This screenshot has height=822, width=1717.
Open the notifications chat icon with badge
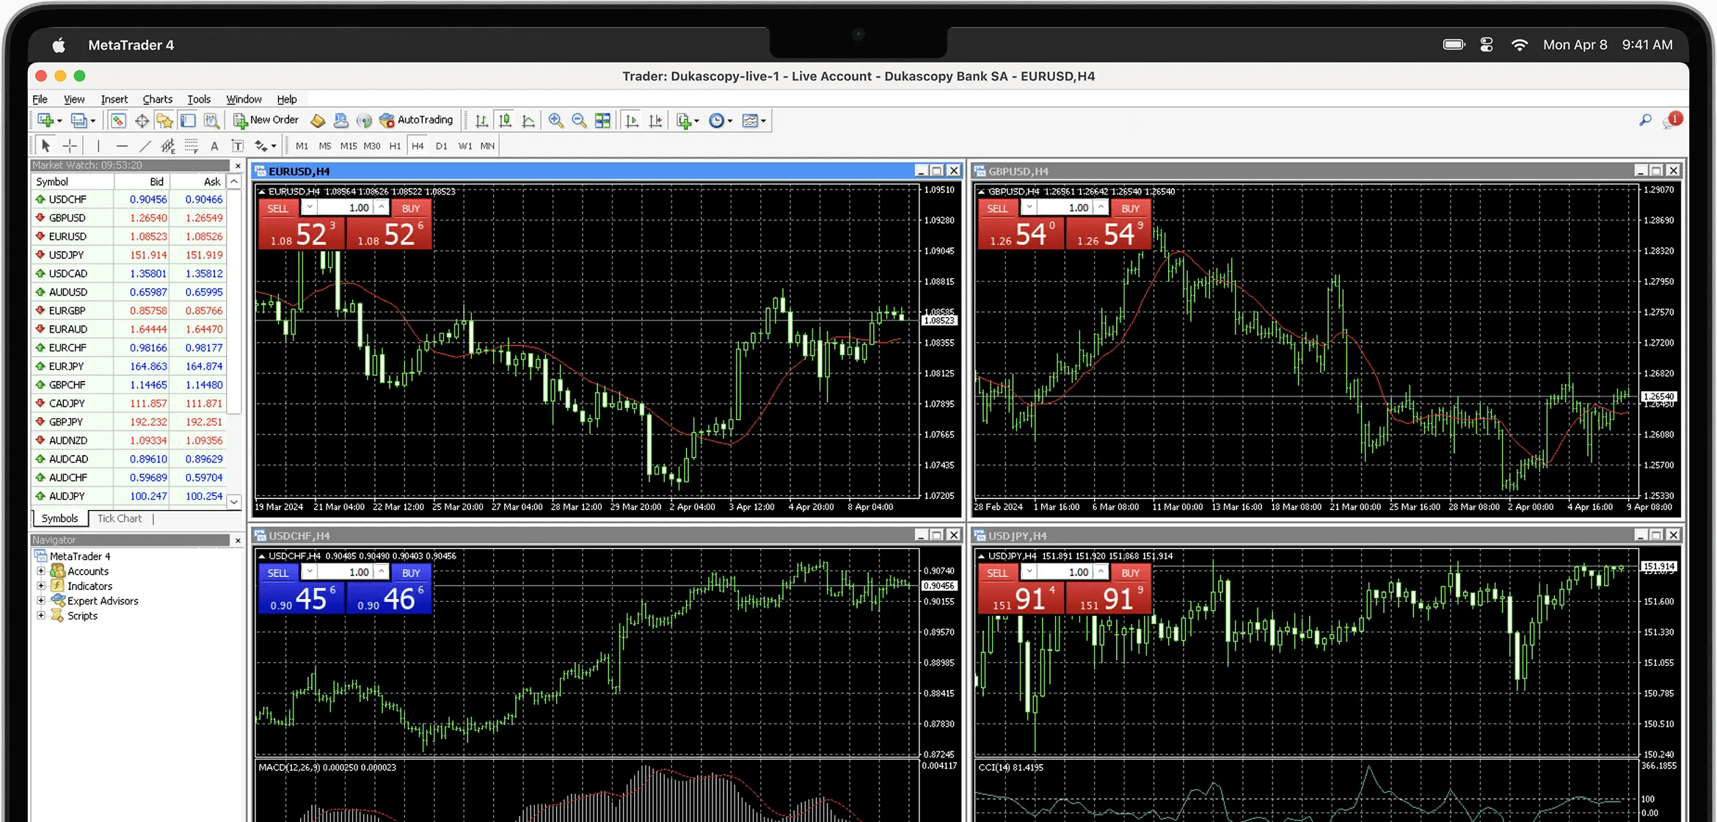tap(1673, 120)
